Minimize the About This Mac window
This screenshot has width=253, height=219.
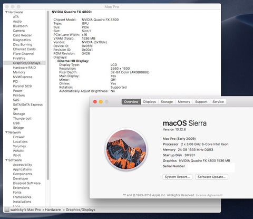point(101,102)
